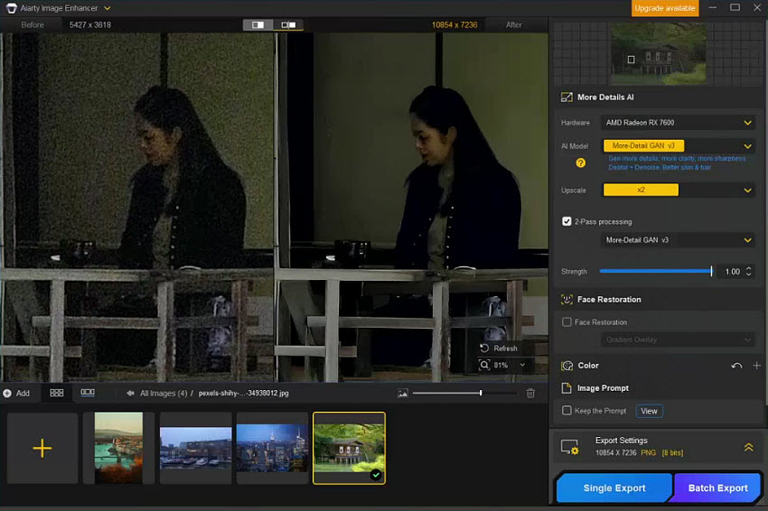Click the Upgrade available button
768x511 pixels.
pos(665,8)
